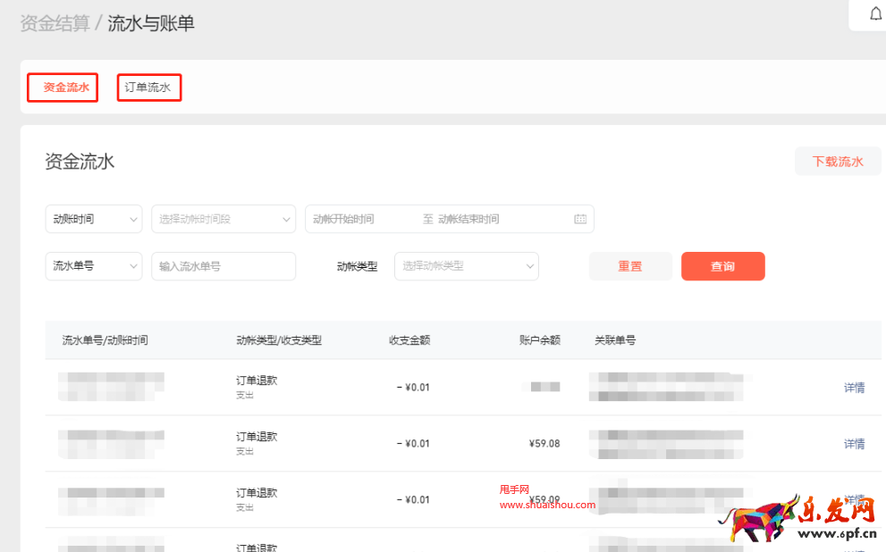Open the calendar icon in the date range field

click(580, 219)
